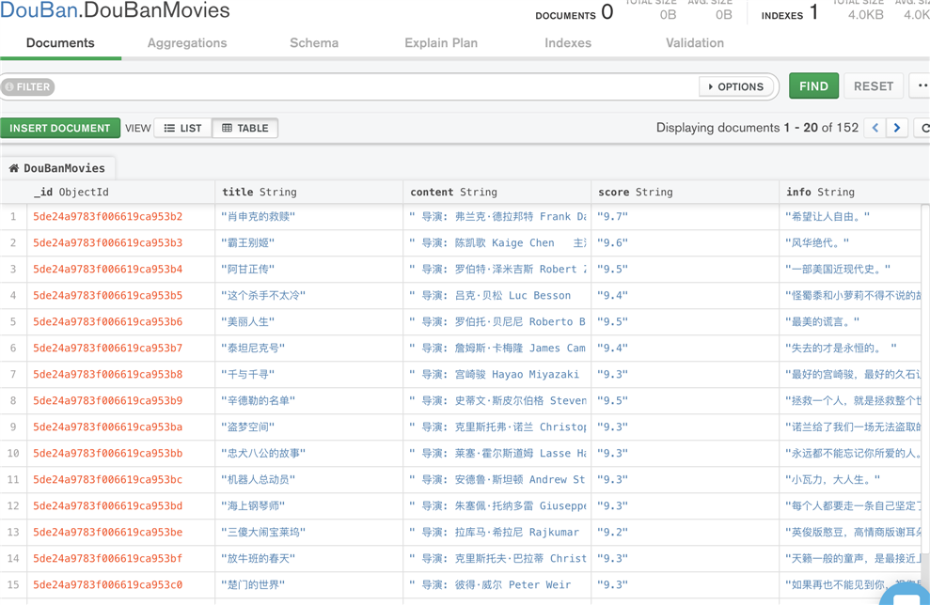Open the DouBan database link in the title

click(x=39, y=10)
